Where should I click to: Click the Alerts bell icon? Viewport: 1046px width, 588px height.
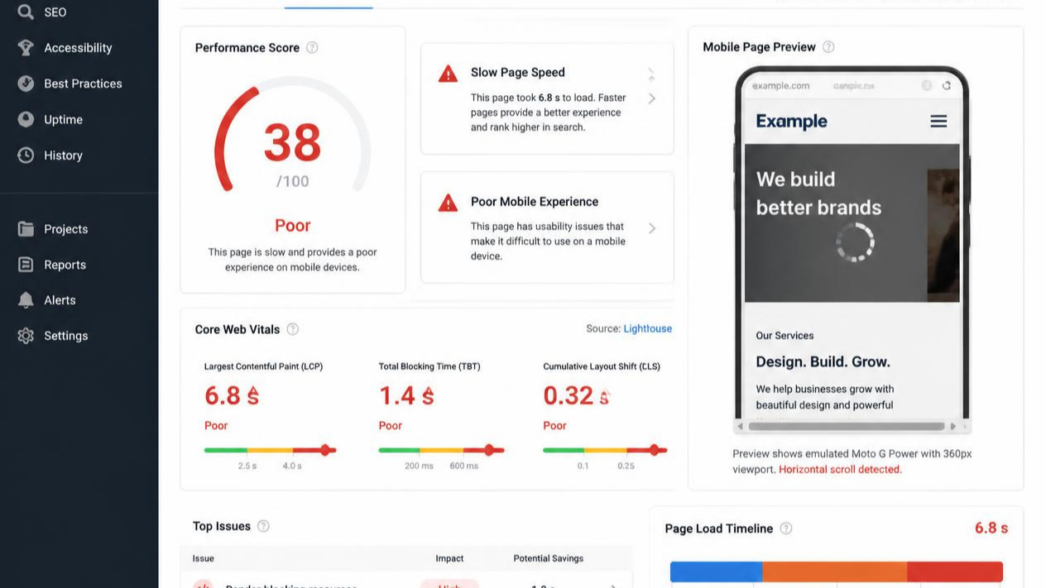click(x=26, y=300)
